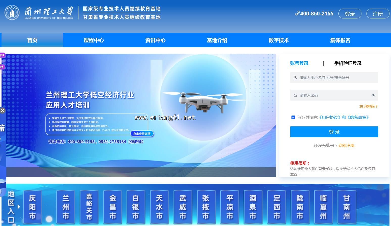
Task: Open the 课程中心 menu item
Action: [x=94, y=40]
